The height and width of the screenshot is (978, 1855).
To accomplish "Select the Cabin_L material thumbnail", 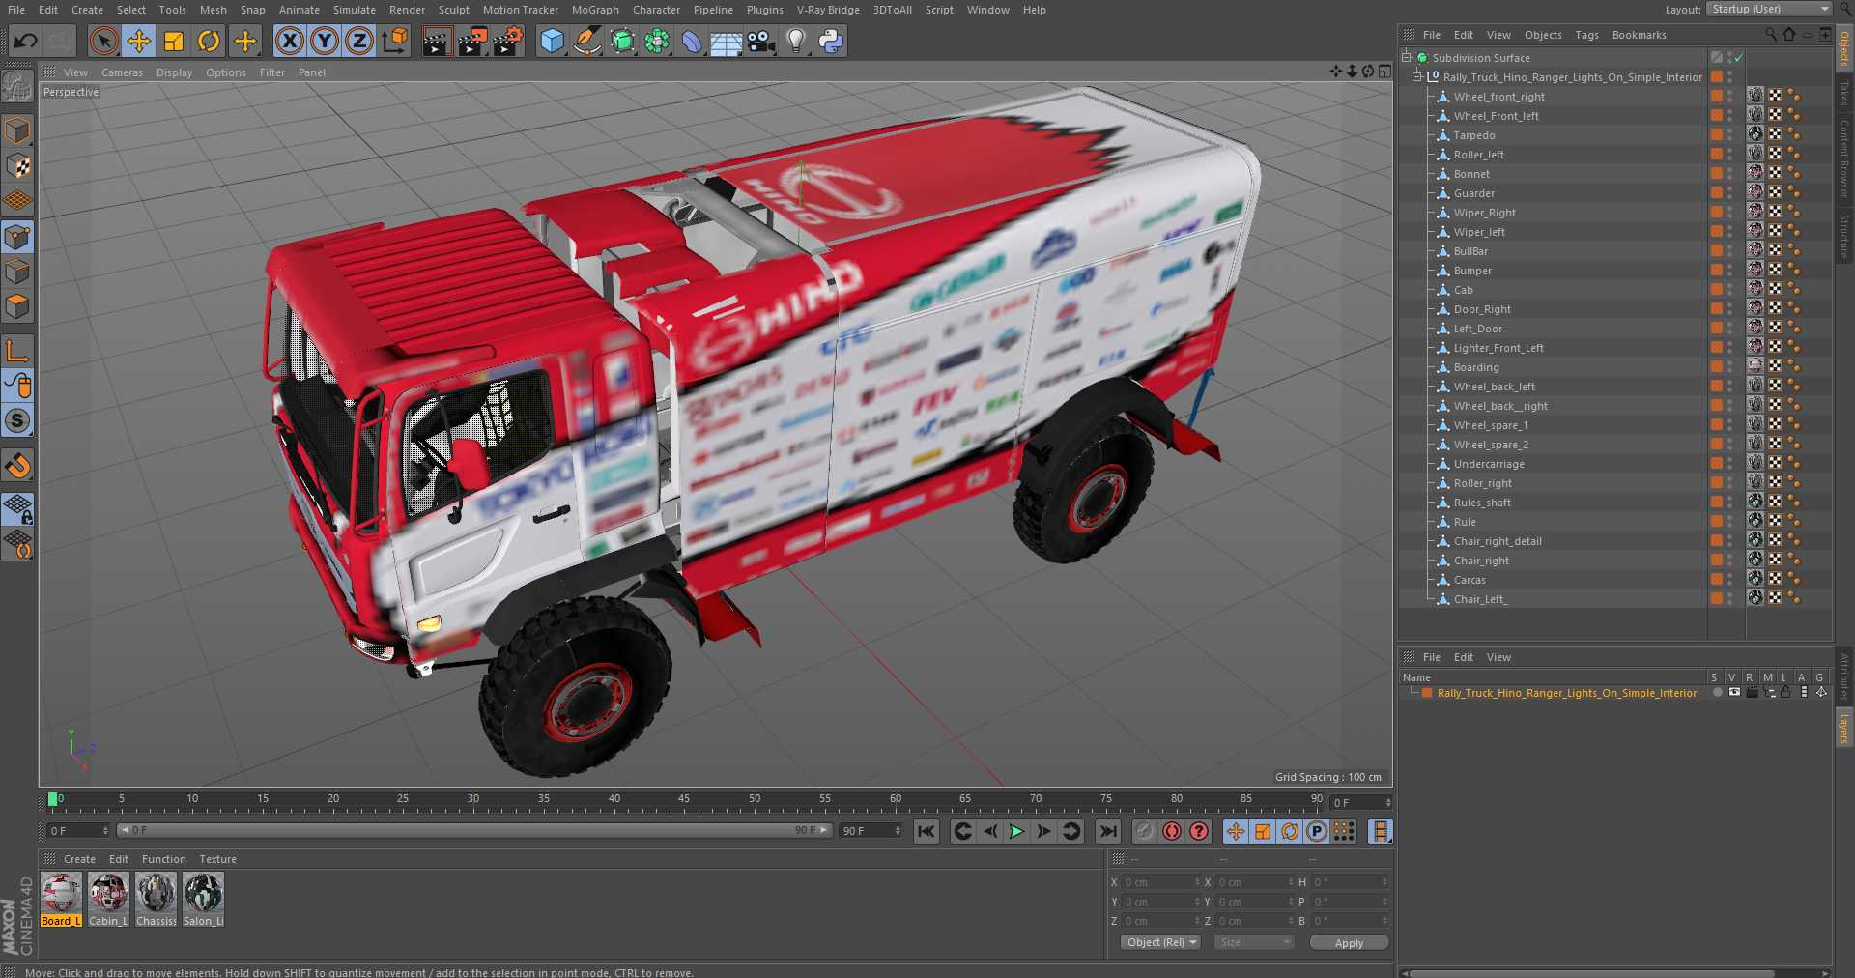I will (x=108, y=900).
